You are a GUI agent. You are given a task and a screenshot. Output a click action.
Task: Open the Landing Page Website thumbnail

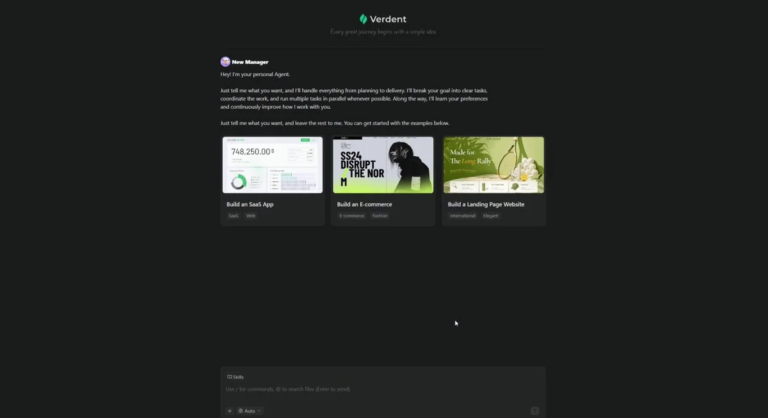[493, 165]
